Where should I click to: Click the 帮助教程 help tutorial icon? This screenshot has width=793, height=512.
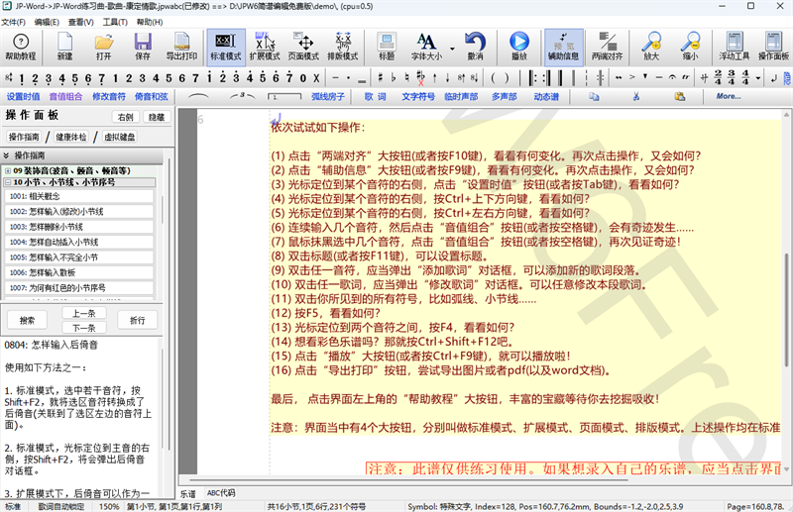click(20, 46)
